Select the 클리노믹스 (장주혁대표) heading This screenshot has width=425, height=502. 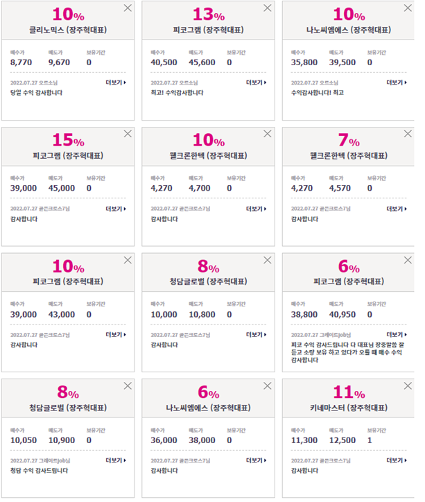68,30
